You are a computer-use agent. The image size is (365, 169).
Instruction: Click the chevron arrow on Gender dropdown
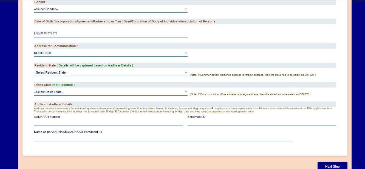186,9
